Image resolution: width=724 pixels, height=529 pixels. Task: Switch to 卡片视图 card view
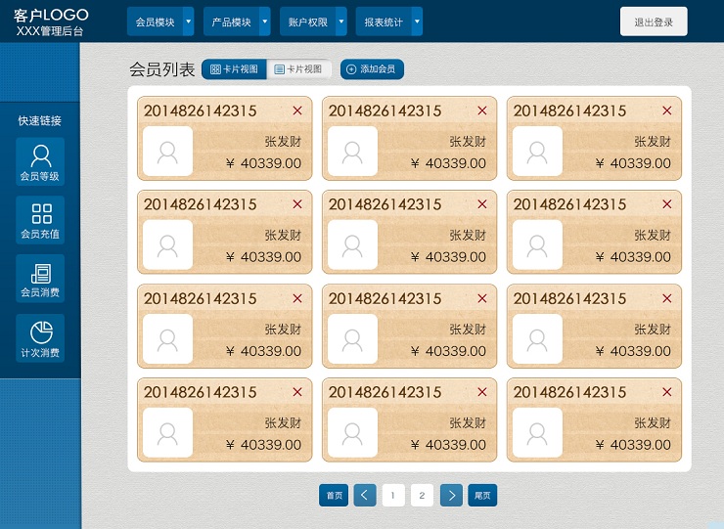click(x=234, y=69)
